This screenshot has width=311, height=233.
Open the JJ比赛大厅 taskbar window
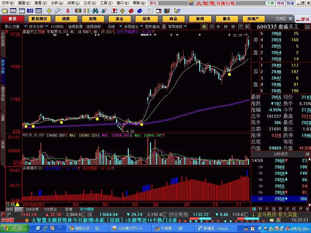click(x=130, y=228)
